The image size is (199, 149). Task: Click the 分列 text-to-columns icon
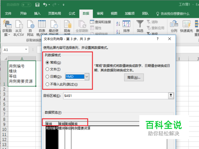[174, 26]
